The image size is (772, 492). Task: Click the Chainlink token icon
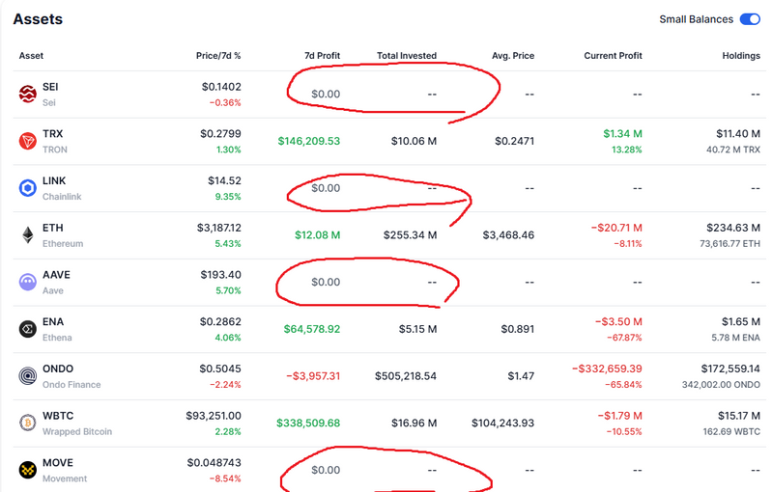click(28, 188)
